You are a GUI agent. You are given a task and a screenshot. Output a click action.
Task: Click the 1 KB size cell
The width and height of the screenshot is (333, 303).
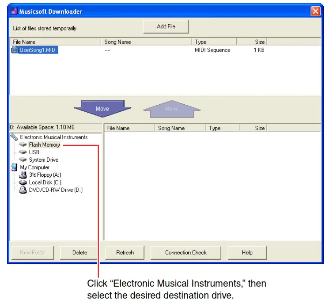pyautogui.click(x=259, y=50)
